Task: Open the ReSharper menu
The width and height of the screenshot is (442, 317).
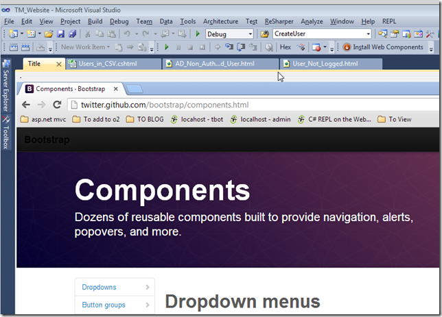Action: (279, 21)
